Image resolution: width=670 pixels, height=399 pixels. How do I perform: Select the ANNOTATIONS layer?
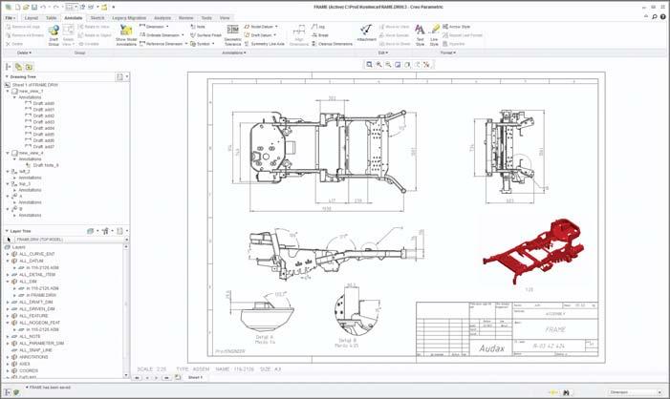coord(33,357)
